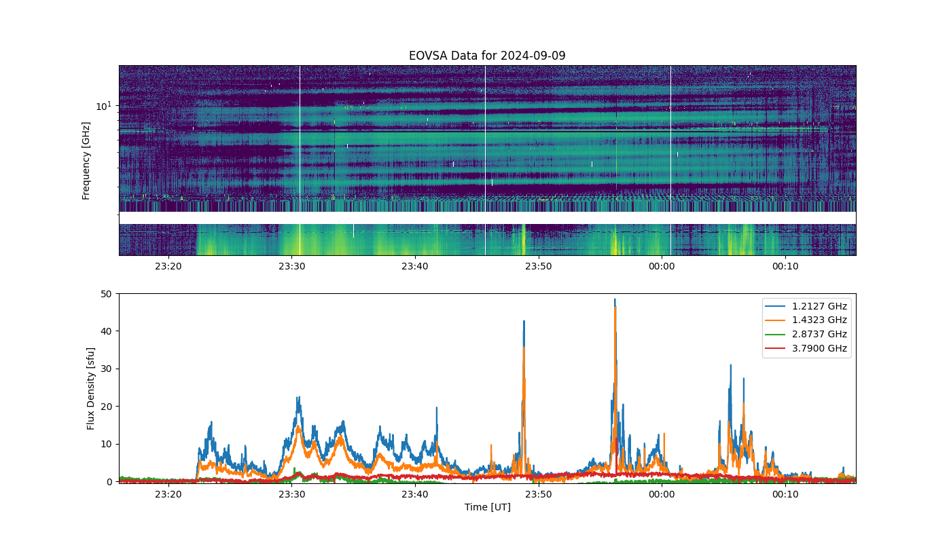Click the blue flux peak near 23:49
Image resolution: width=951 pixels, height=543 pixels.
pyautogui.click(x=524, y=322)
